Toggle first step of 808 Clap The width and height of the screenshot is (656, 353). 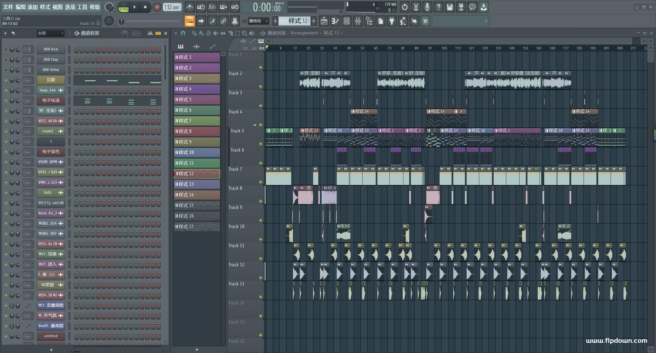coord(76,60)
